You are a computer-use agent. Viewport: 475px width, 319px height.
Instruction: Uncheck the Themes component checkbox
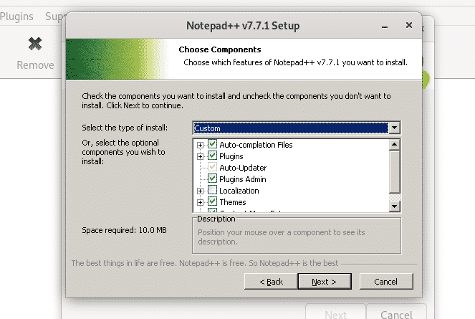click(213, 202)
